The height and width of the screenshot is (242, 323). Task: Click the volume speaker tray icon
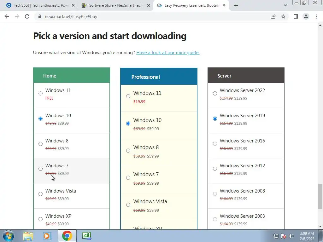[x=291, y=236]
